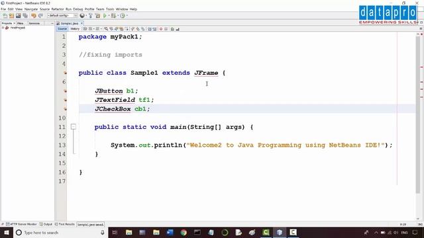Screen dimensions: 424x238
Task: Click the error hint glyph on JTextField line
Action: 65,100
